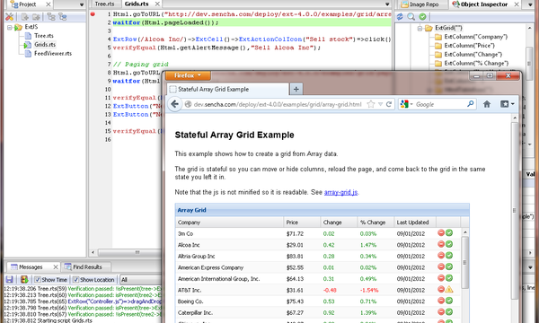Image resolution: width=539 pixels, height=323 pixels.
Task: Click magnifier icon in Object Inspector toolbar
Action: [x=411, y=16]
